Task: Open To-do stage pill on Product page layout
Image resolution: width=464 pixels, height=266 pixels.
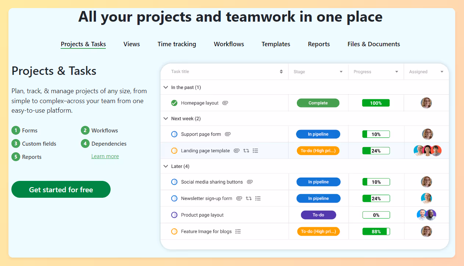Action: coord(319,215)
